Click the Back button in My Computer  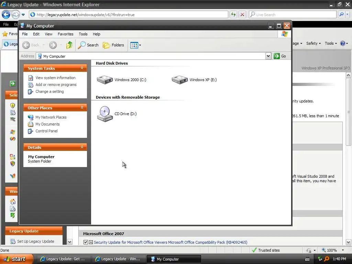(31, 45)
